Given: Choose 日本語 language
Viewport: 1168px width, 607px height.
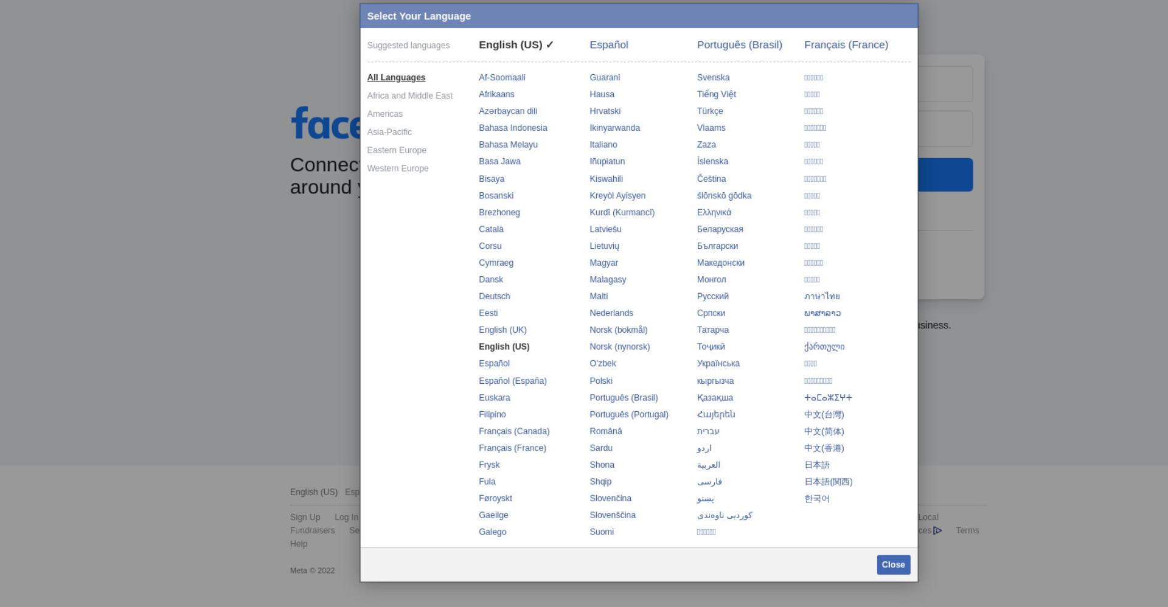Looking at the screenshot, I should (x=816, y=465).
